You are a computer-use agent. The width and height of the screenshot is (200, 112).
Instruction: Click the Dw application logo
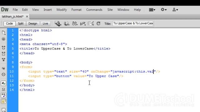point(5,10)
